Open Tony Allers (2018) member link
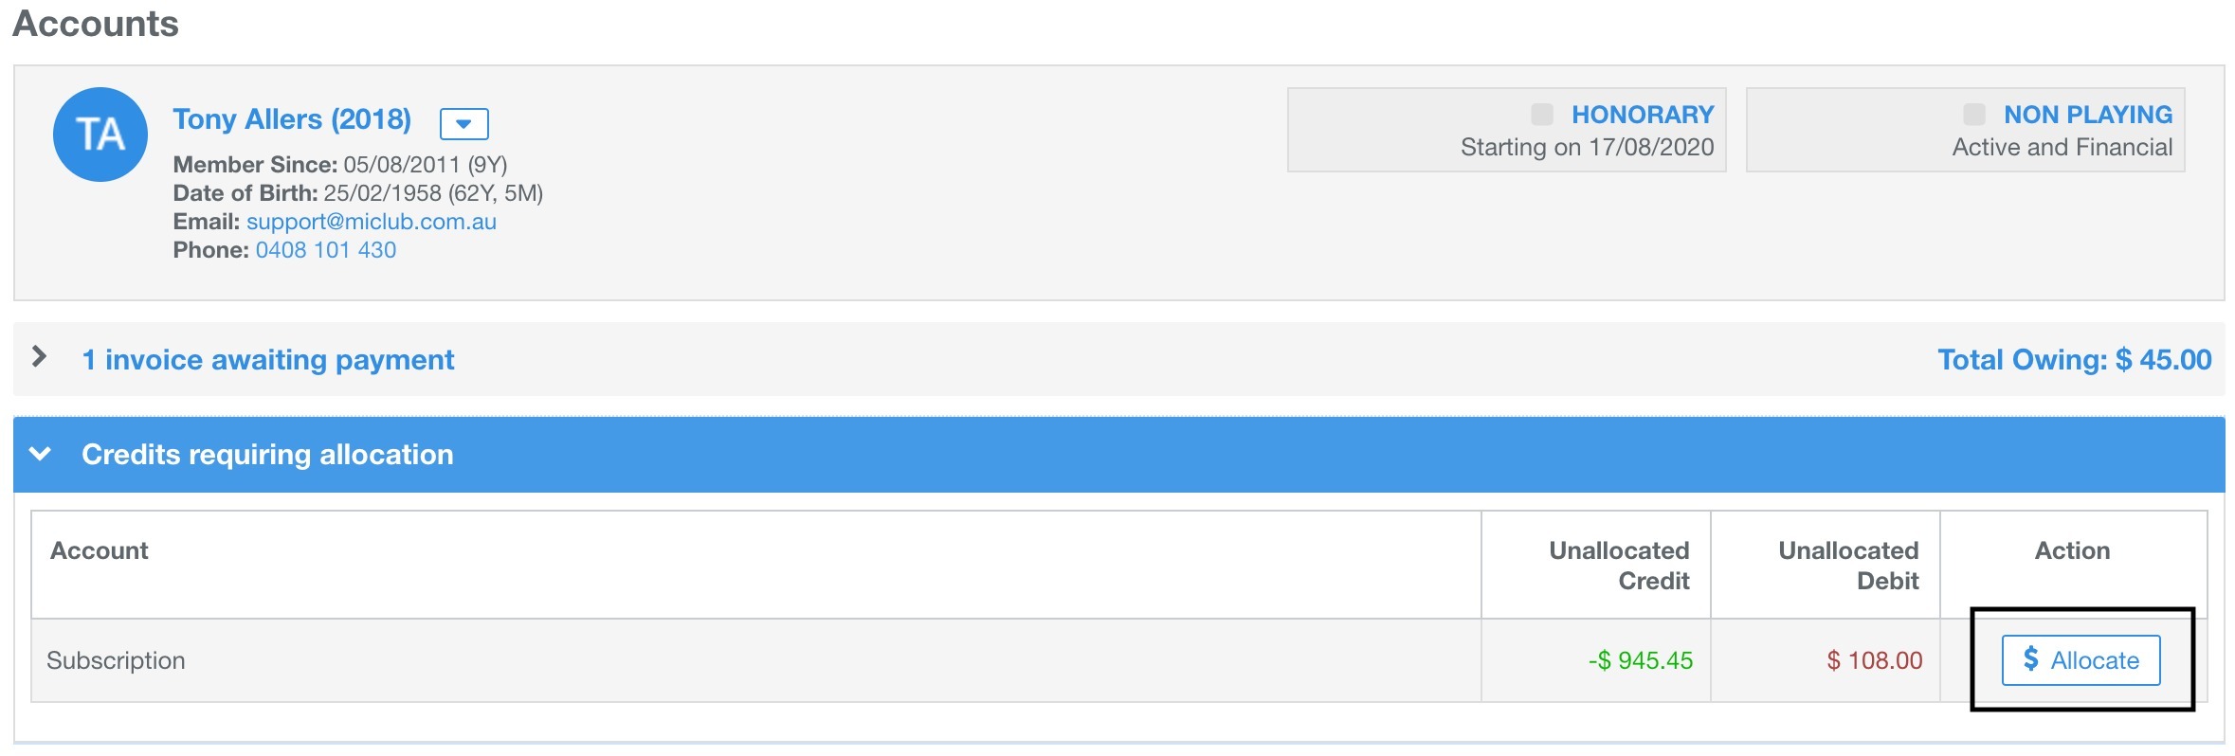Image resolution: width=2235 pixels, height=756 pixels. (x=292, y=119)
